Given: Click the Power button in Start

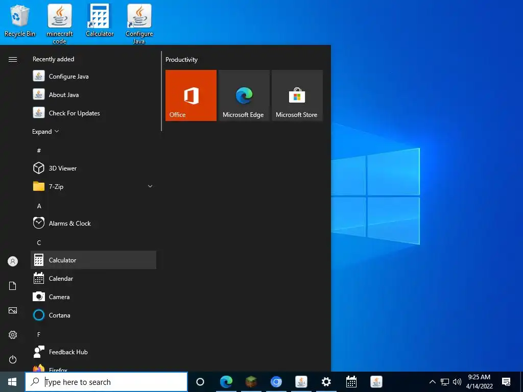Looking at the screenshot, I should pos(13,359).
